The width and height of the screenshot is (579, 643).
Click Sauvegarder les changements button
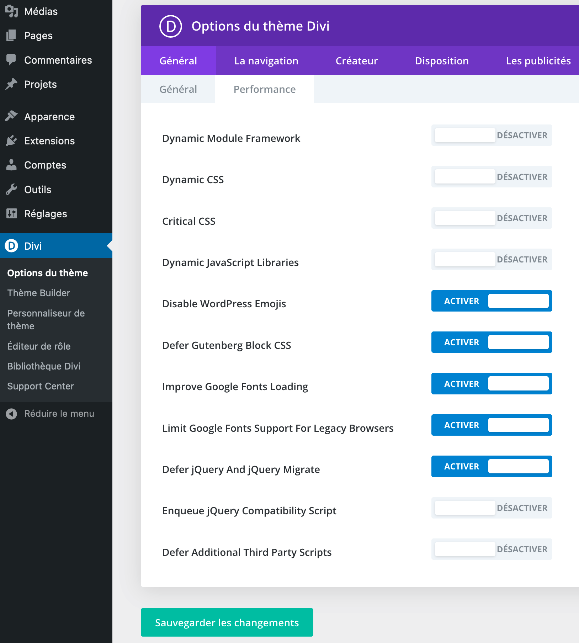(x=227, y=622)
